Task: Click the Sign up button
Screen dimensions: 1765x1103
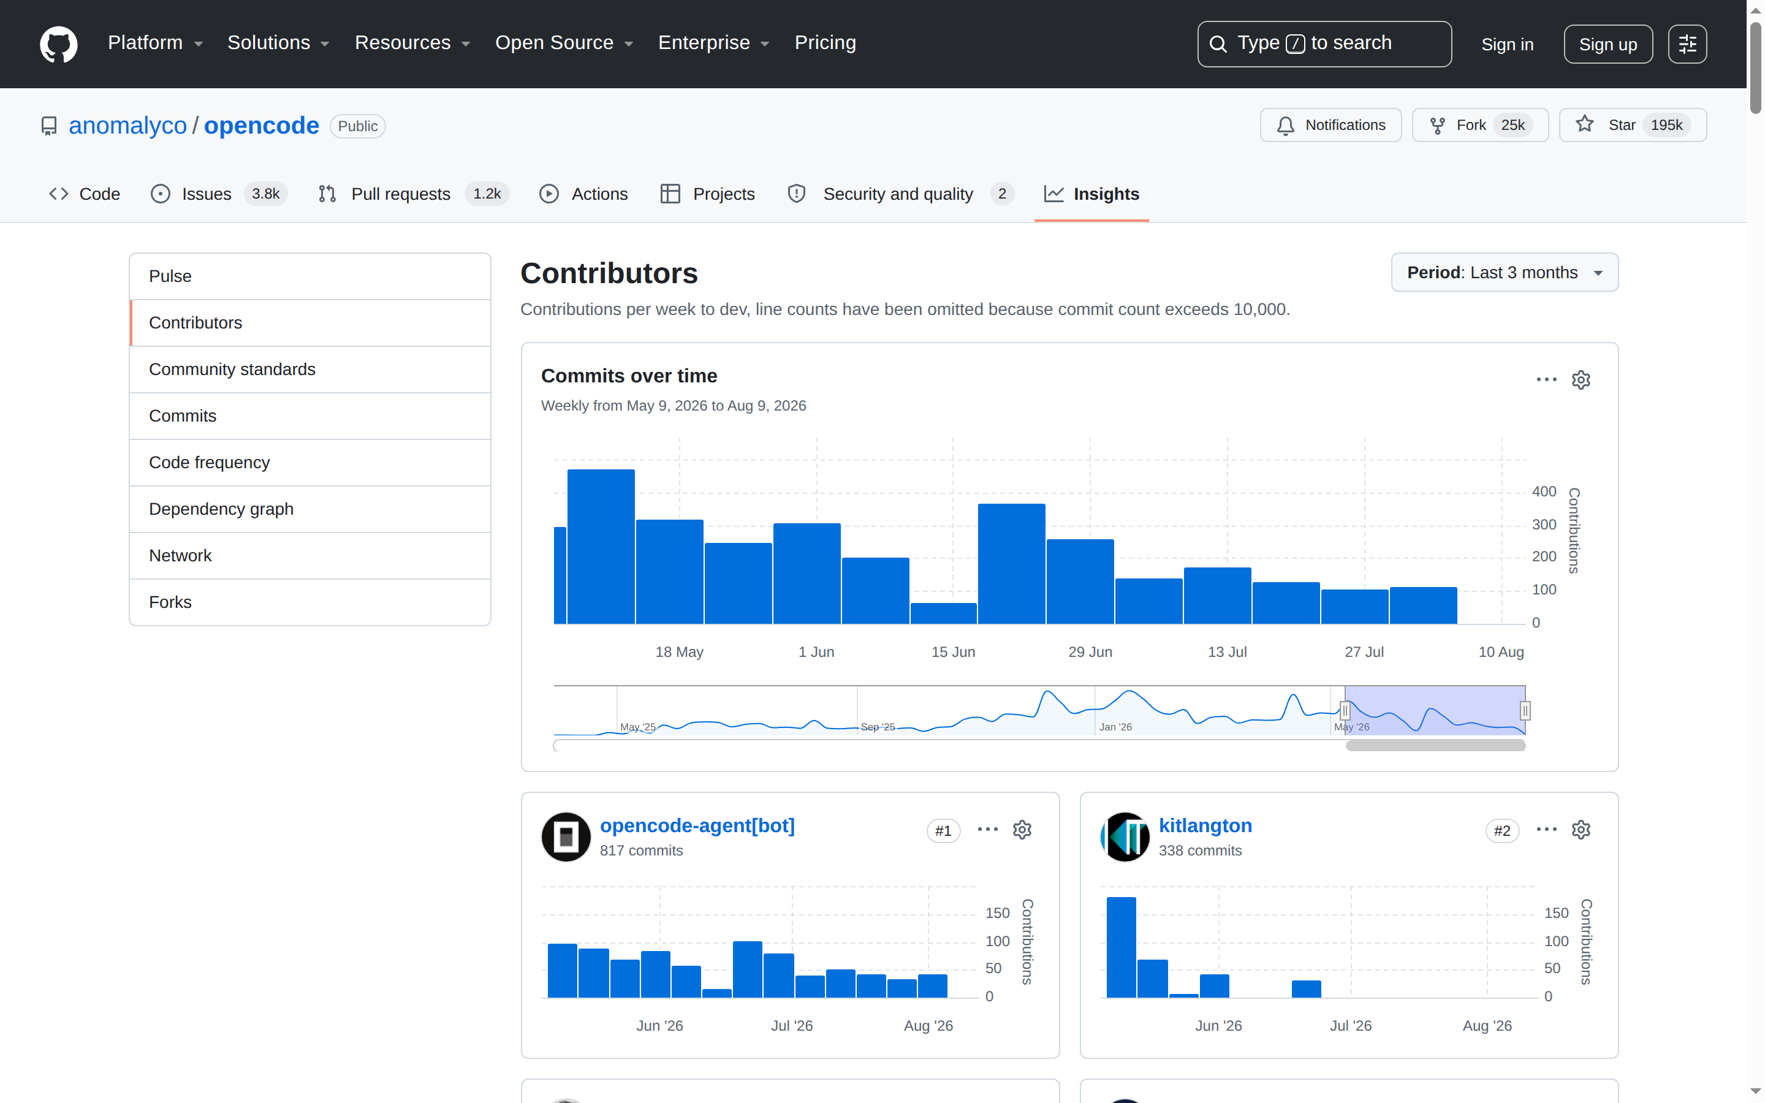Action: tap(1607, 45)
